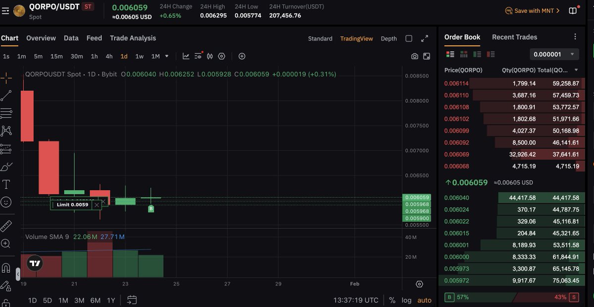Viewport: 594px width, 307px height.
Task: Select the crosshair cursor tool
Action: (6, 77)
